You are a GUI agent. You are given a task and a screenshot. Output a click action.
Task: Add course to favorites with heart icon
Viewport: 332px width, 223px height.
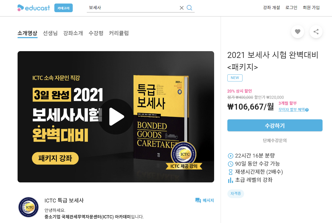pos(298,32)
